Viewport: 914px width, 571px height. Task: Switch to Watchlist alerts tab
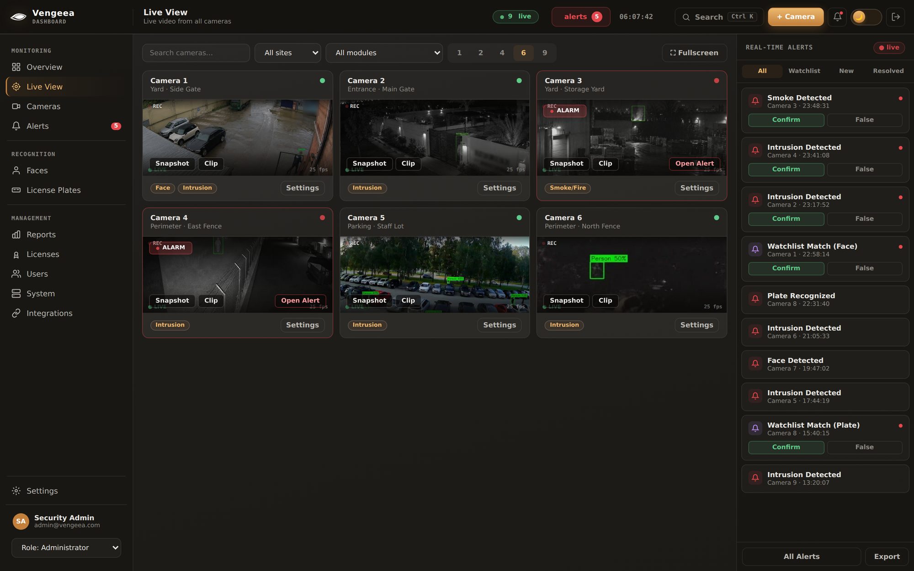click(x=804, y=71)
